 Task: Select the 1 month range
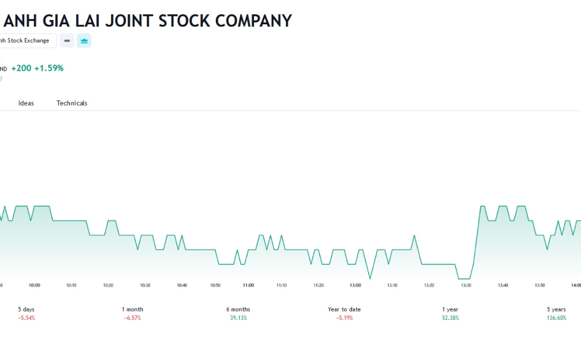tap(132, 313)
